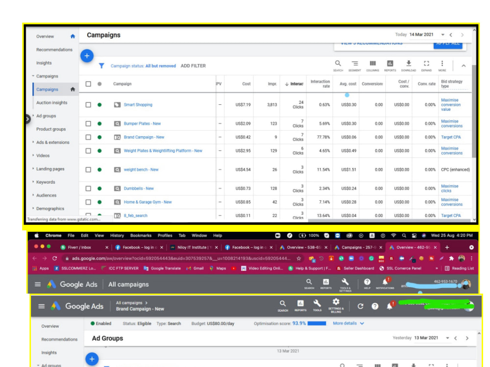Click Reports in All campaigns header
The image size is (490, 367).
point(326,284)
